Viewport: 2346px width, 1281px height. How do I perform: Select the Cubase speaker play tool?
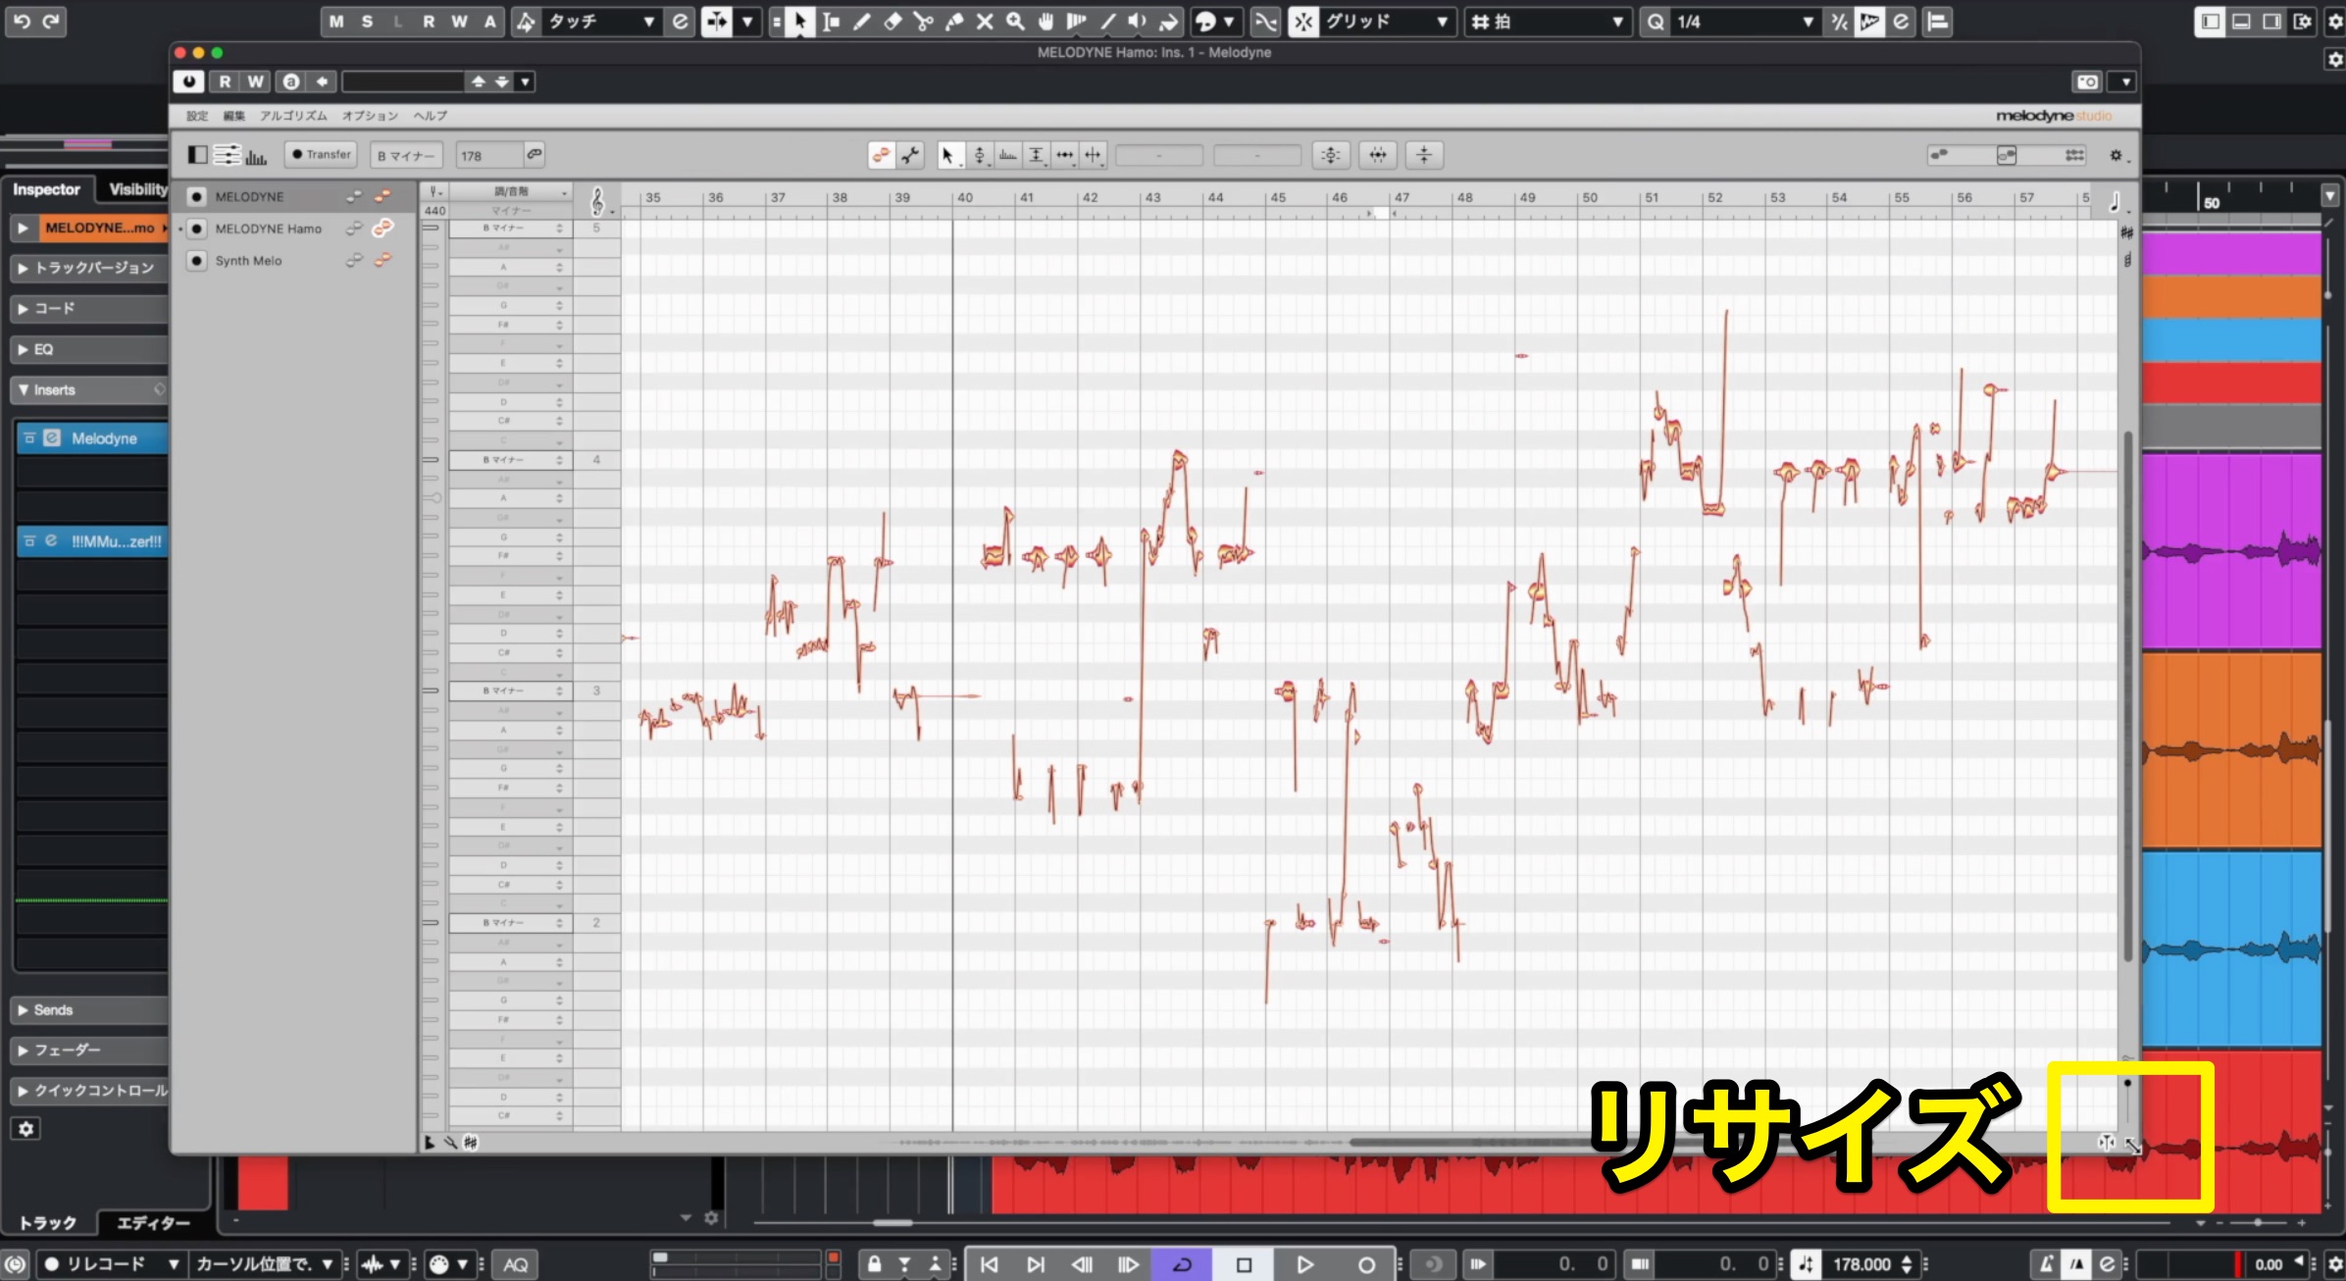tap(1138, 22)
